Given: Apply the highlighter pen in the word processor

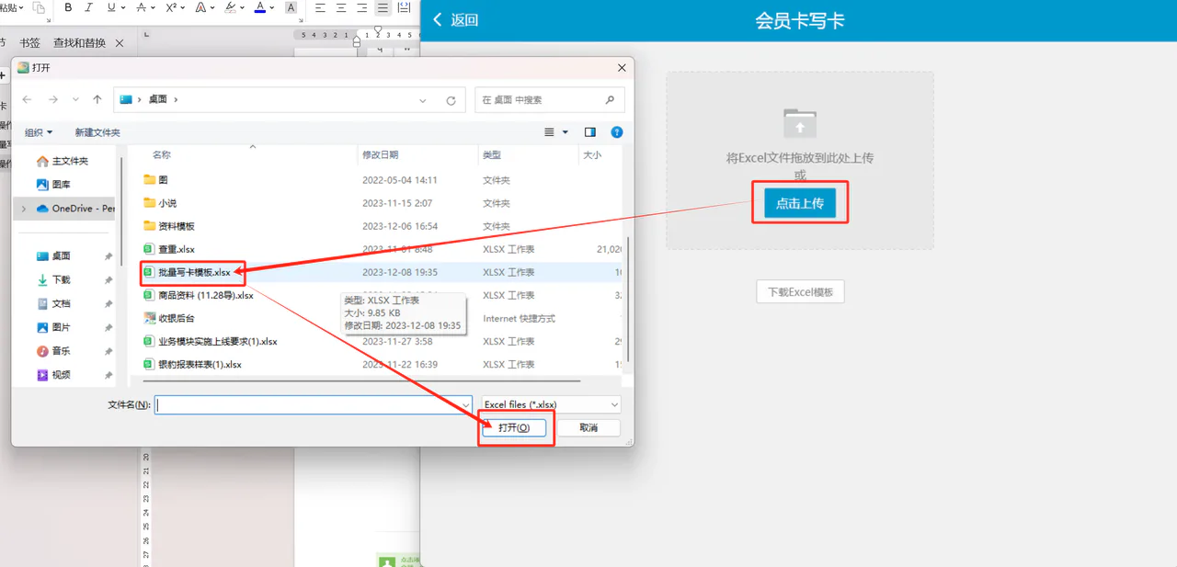Looking at the screenshot, I should [231, 7].
